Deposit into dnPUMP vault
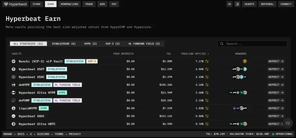This screenshot has width=296, height=138. point(276,100)
